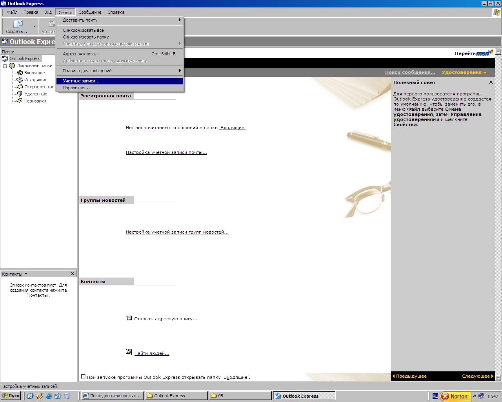502x402 pixels.
Task: Select the Удаленные folder label
Action: (x=36, y=94)
